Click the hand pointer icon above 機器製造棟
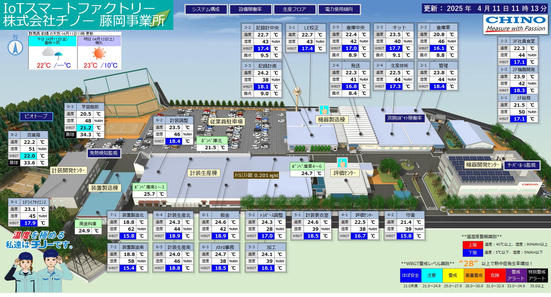The height and width of the screenshot is (297, 551). click(324, 110)
